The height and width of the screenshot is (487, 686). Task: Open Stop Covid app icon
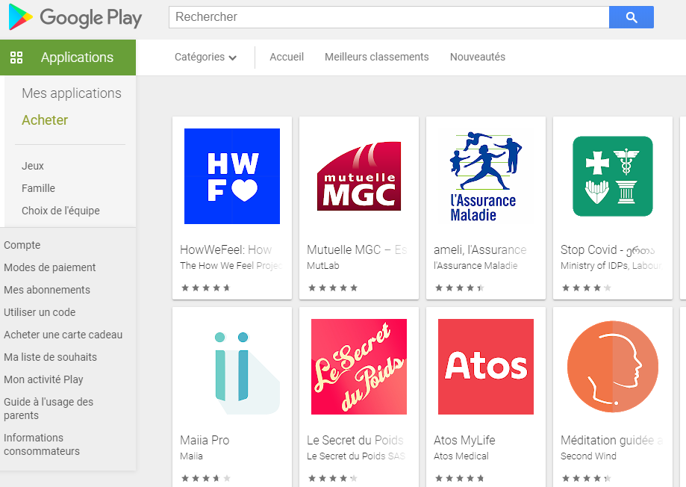[x=613, y=176]
